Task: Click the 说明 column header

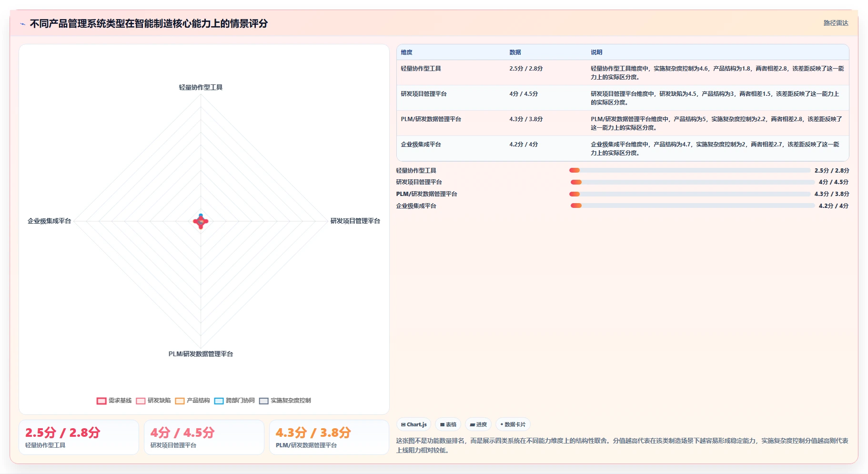Action: [x=596, y=52]
